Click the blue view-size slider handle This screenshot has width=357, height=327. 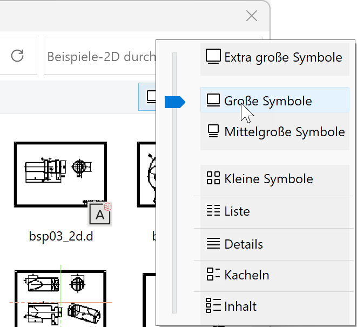pyautogui.click(x=174, y=102)
